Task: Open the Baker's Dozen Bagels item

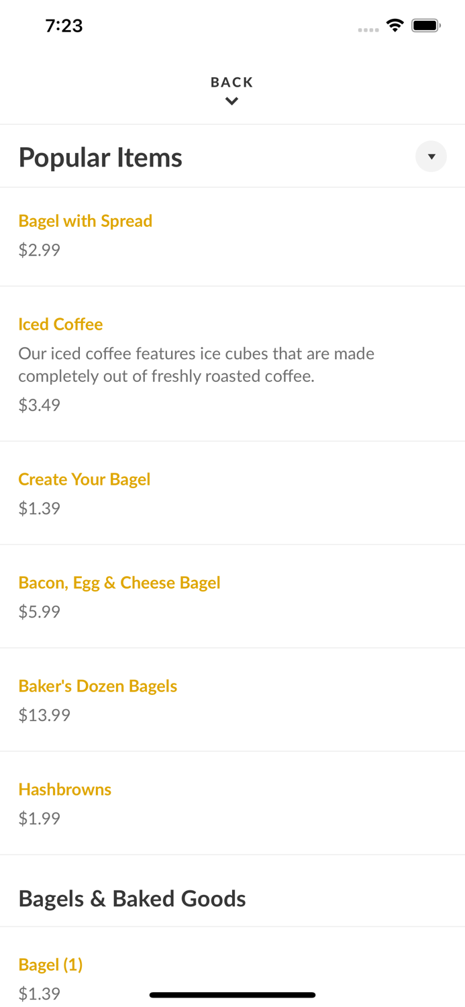Action: click(x=98, y=685)
